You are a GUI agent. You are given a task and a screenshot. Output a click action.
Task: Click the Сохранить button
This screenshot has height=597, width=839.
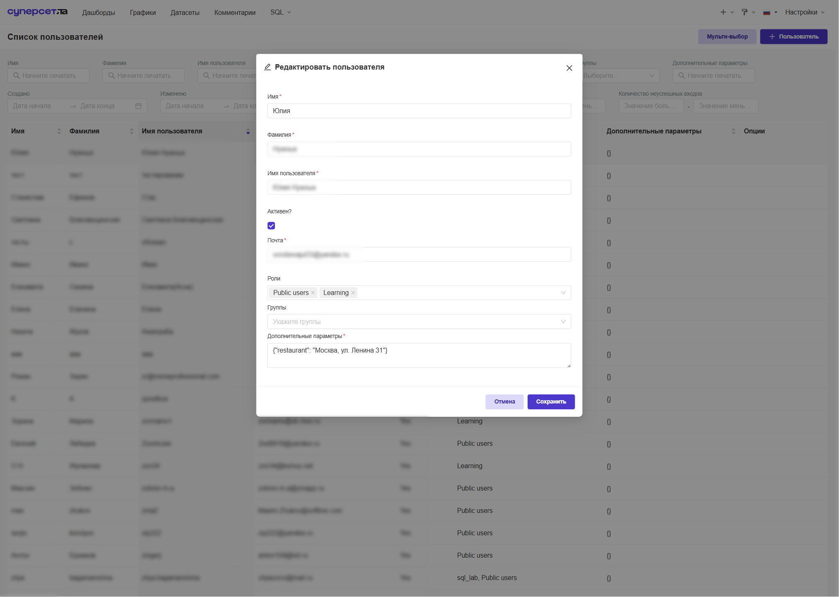click(551, 402)
